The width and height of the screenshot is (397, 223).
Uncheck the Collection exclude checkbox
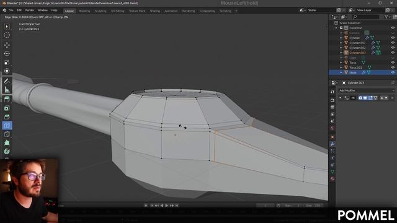point(341,28)
